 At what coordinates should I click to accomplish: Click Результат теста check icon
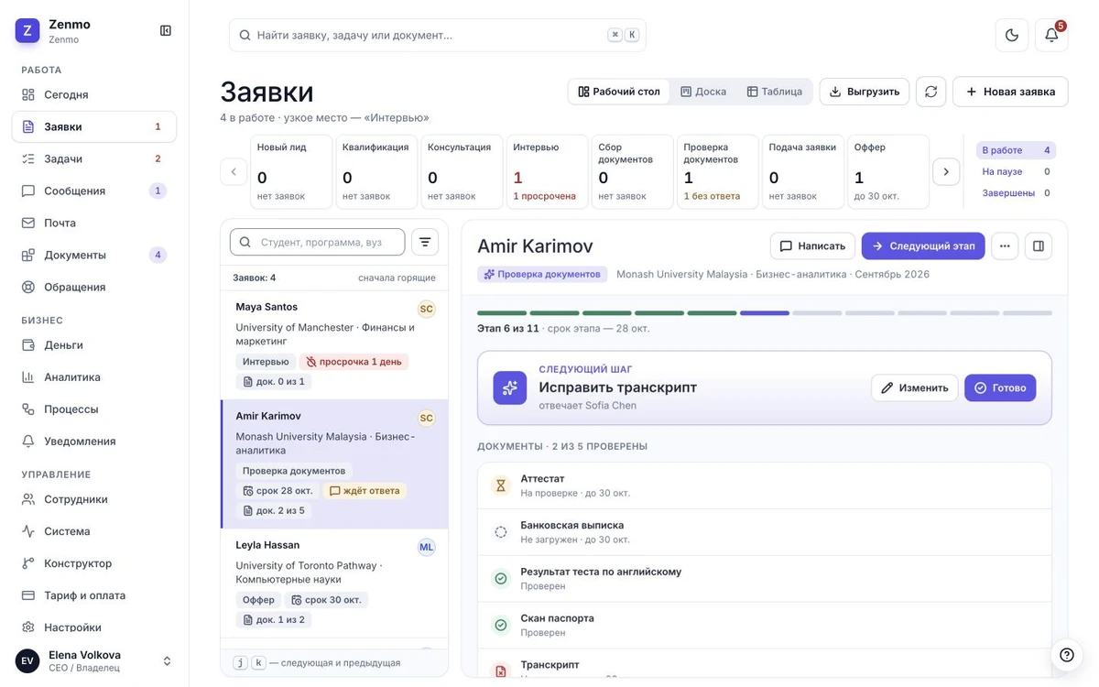tap(501, 578)
